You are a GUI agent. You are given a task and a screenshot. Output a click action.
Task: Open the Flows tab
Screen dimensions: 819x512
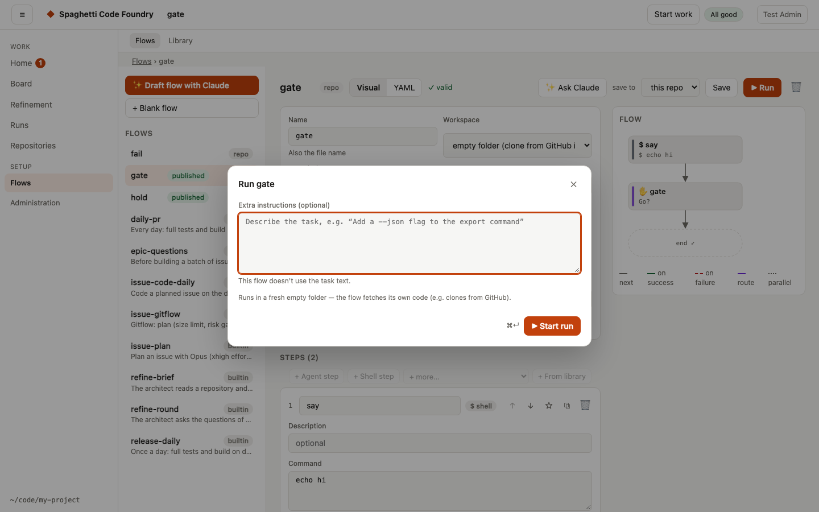click(145, 41)
